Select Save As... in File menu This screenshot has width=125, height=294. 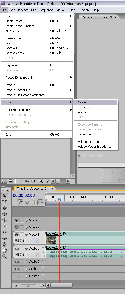37,48
